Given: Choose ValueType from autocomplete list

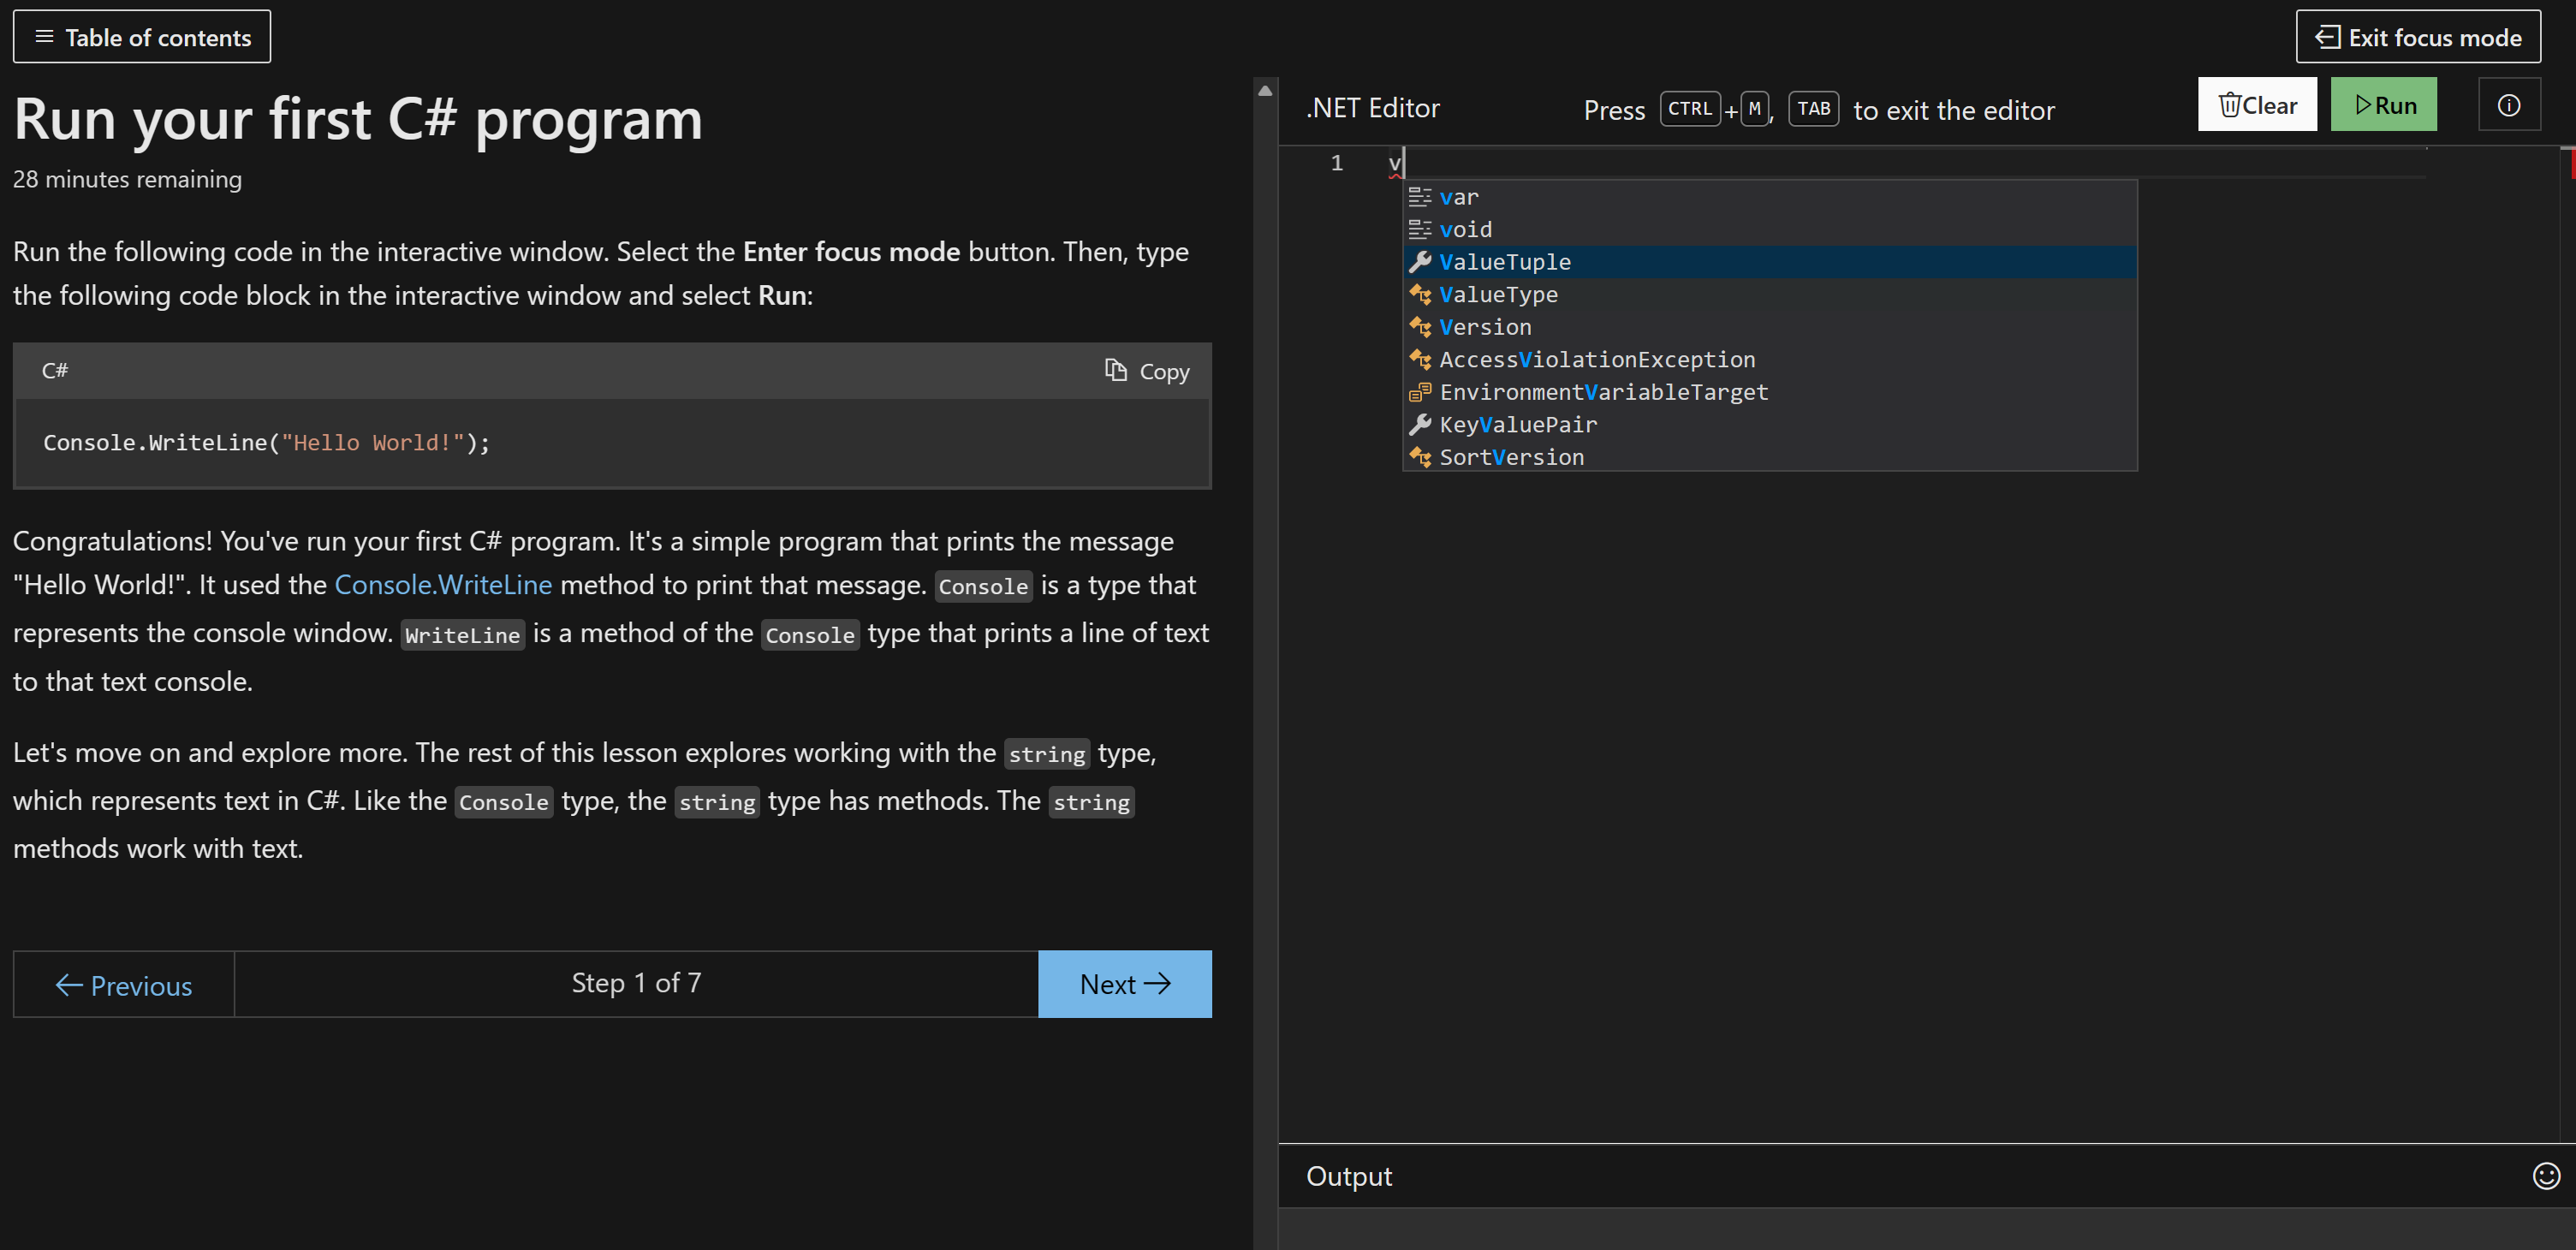Looking at the screenshot, I should [x=1770, y=294].
